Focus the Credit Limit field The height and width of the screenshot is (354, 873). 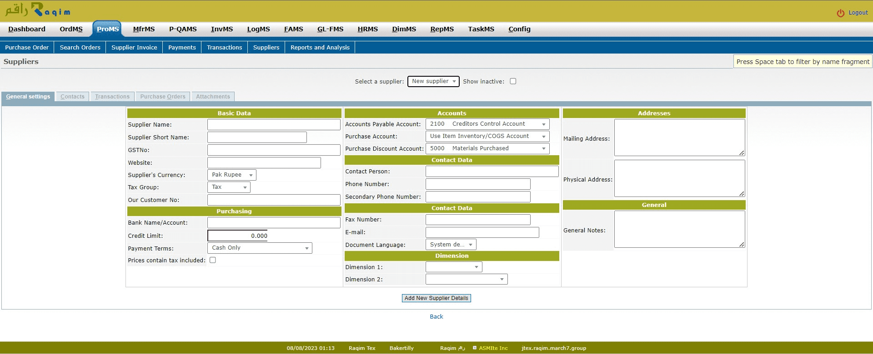[x=238, y=236]
